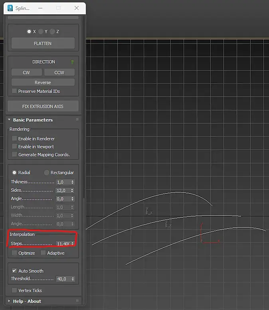Click the Reverse button

pyautogui.click(x=43, y=82)
